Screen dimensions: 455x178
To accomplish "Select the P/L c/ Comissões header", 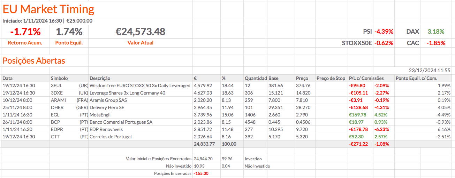I will [366, 78].
